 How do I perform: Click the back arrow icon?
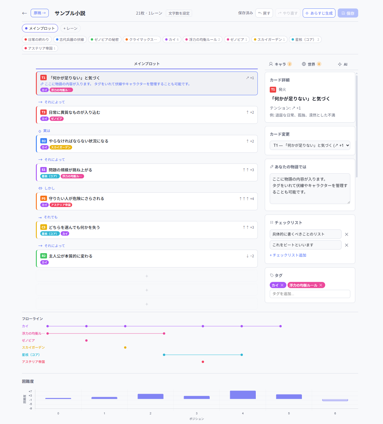25,13
